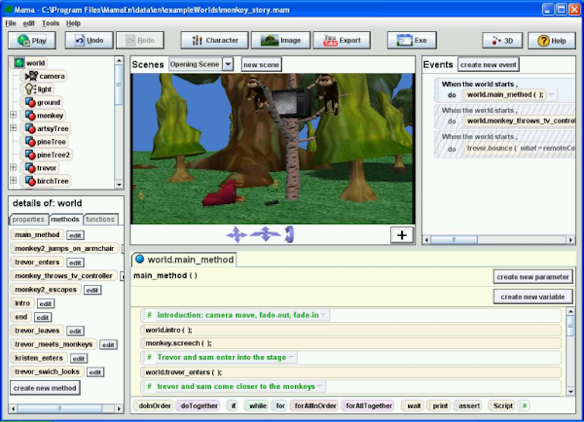
Task: Open the Tools menu
Action: click(50, 23)
